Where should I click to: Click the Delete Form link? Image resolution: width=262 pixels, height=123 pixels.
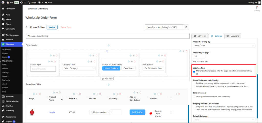pos(66,27)
